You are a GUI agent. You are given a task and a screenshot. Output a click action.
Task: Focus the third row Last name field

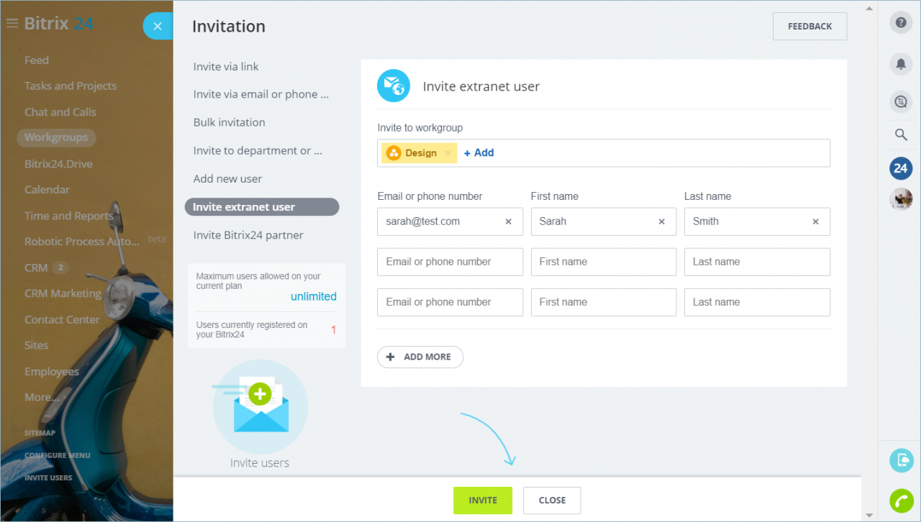tap(757, 302)
